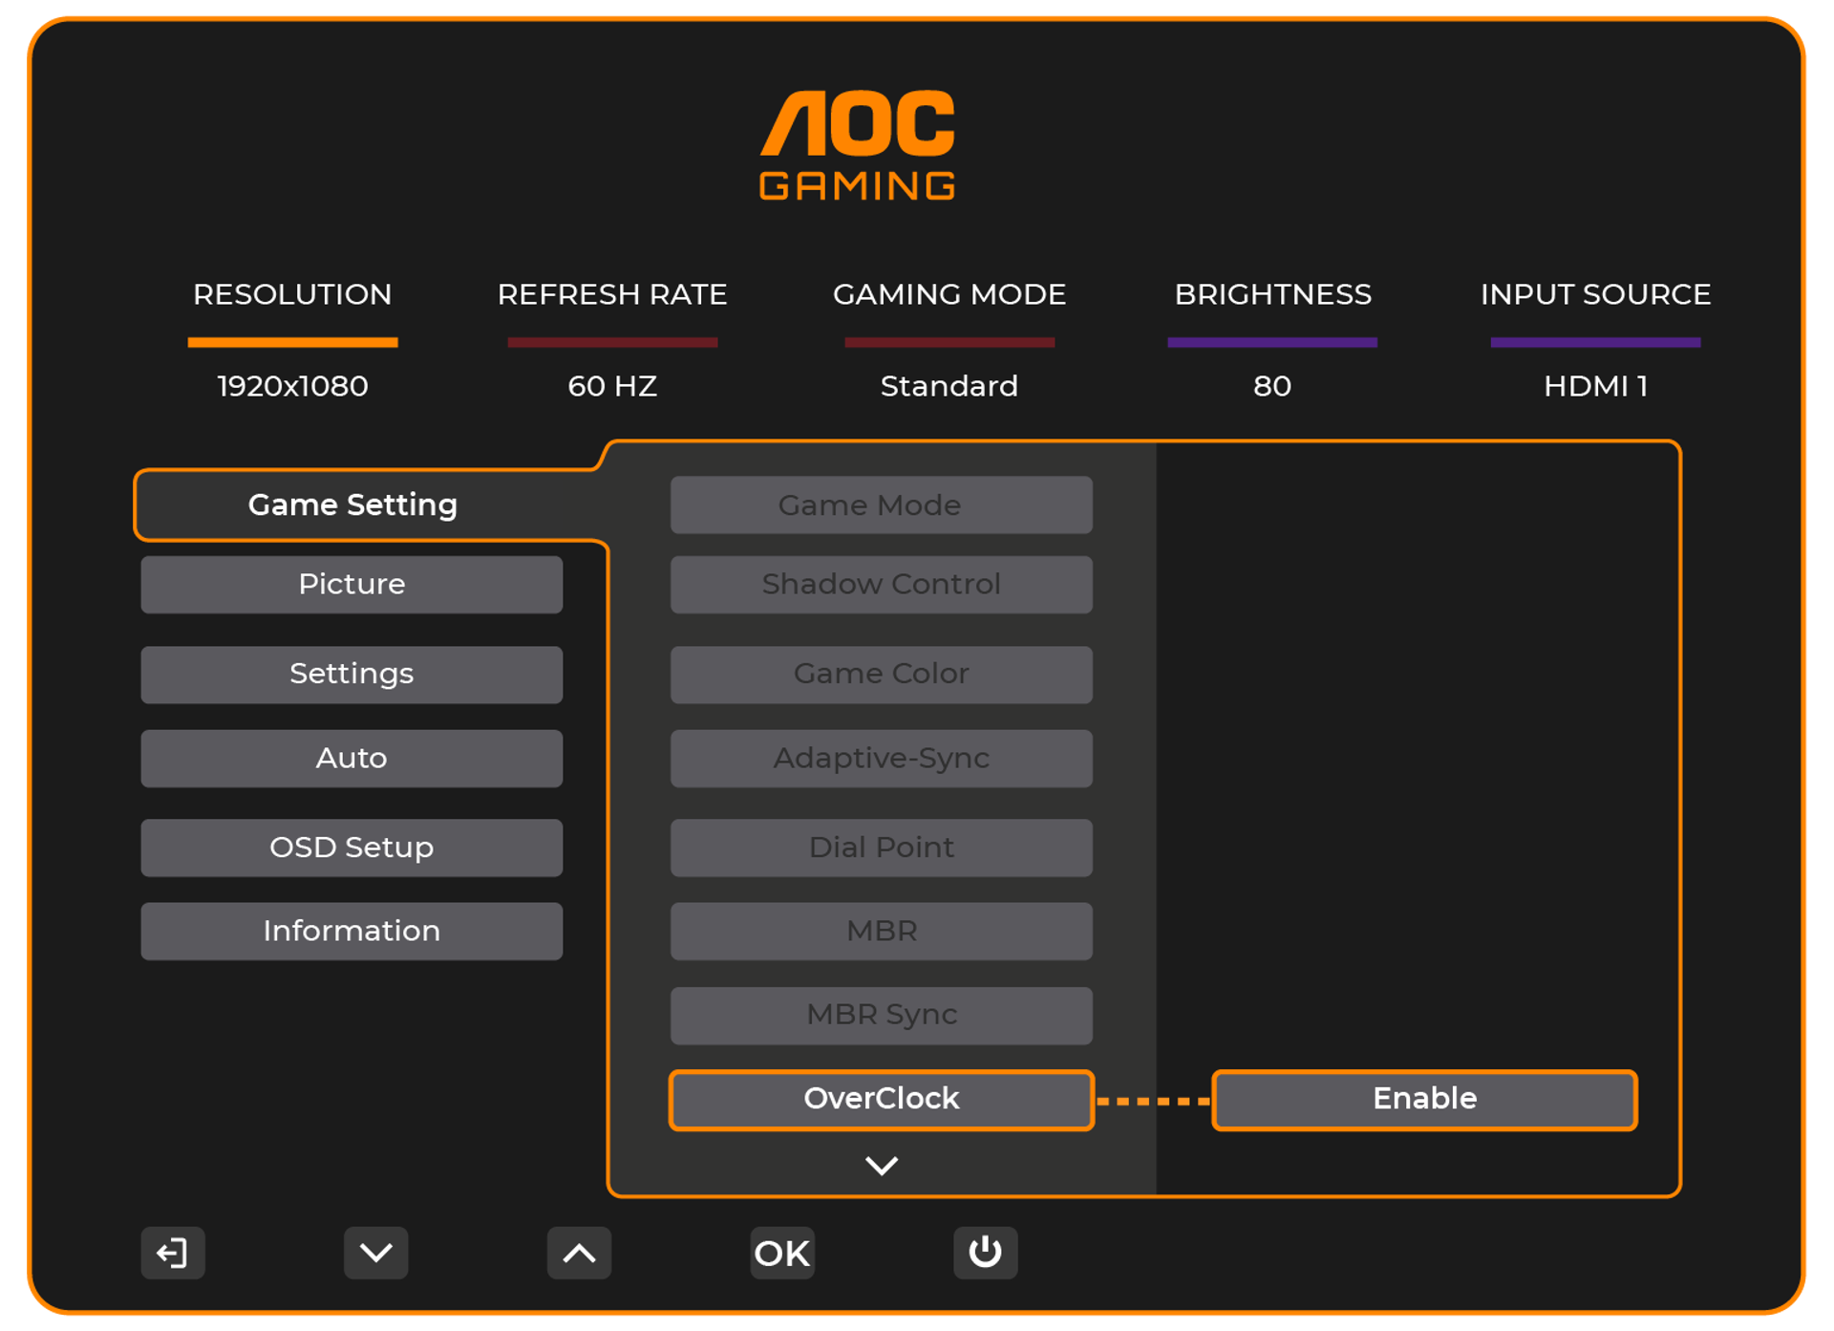
Task: Confirm with the OK button
Action: [782, 1252]
